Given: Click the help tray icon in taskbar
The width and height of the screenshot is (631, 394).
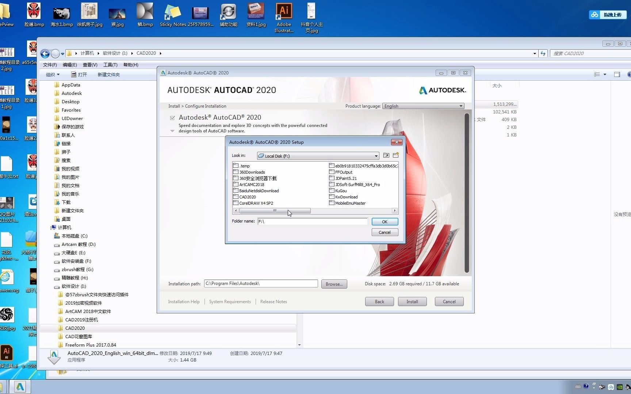Looking at the screenshot, I should [586, 386].
